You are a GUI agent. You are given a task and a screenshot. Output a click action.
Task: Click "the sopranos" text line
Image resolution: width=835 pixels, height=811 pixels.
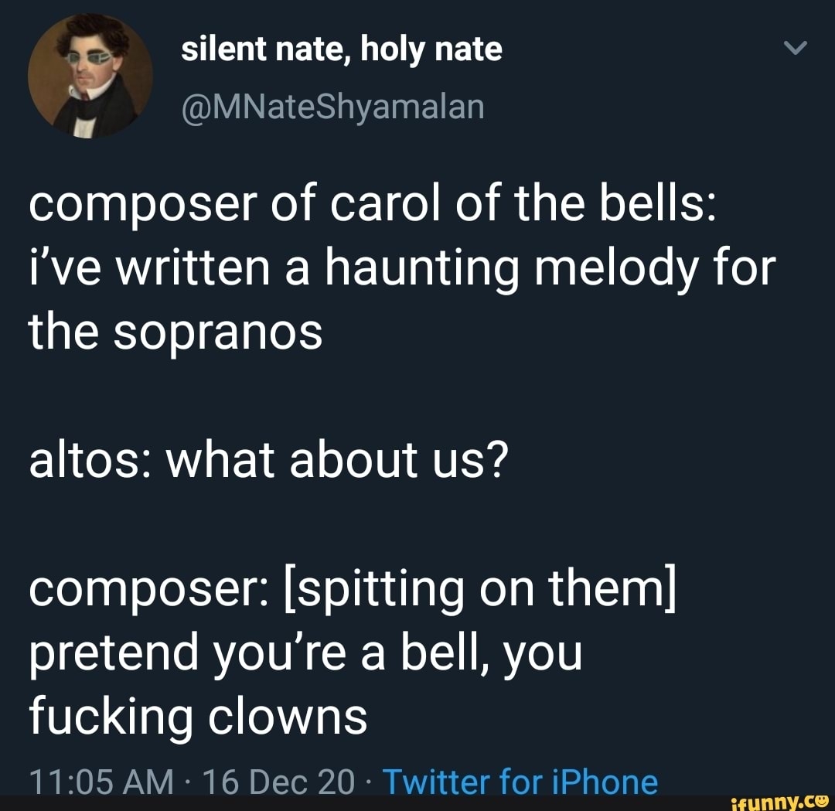coord(176,332)
